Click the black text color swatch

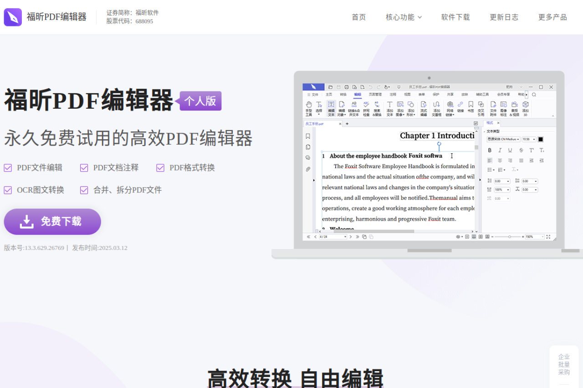541,139
